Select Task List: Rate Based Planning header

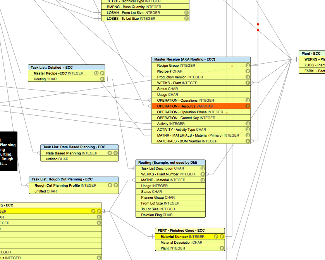(x=79, y=147)
